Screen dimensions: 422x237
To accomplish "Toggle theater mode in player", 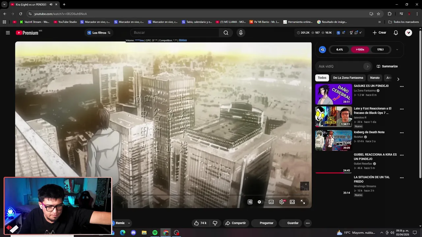I will 292,202.
